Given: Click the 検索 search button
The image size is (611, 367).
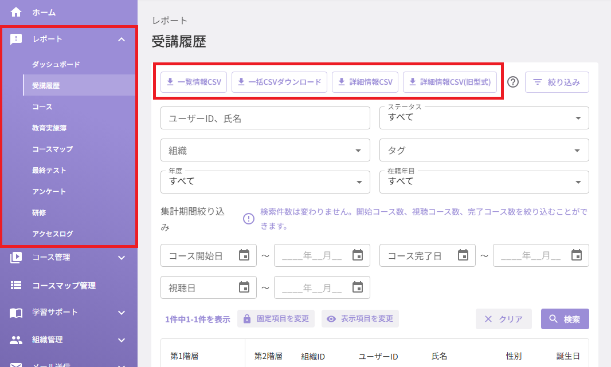Looking at the screenshot, I should [565, 319].
